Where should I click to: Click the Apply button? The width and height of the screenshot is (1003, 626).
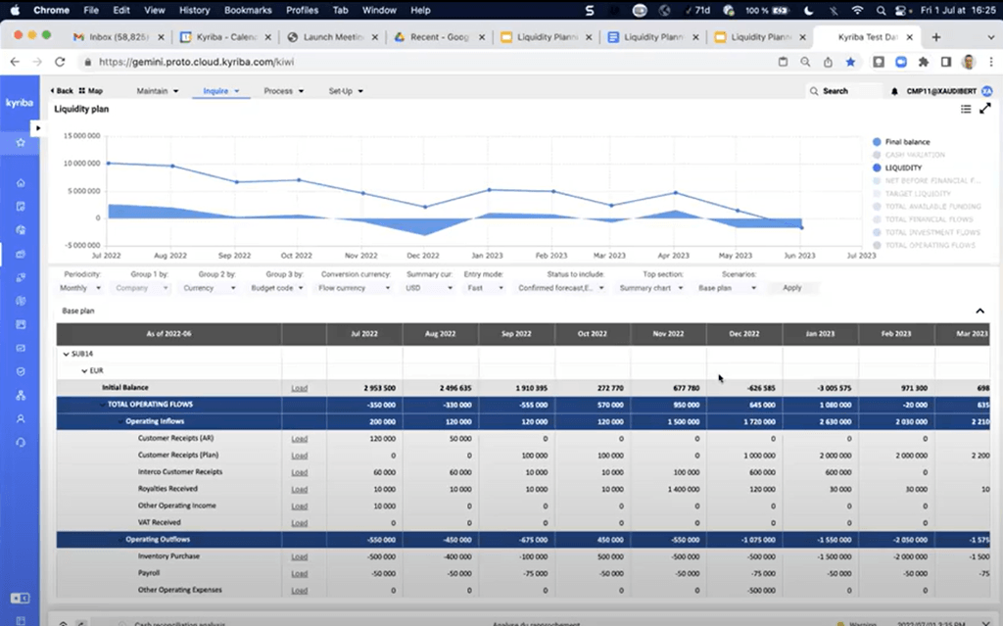coord(791,288)
